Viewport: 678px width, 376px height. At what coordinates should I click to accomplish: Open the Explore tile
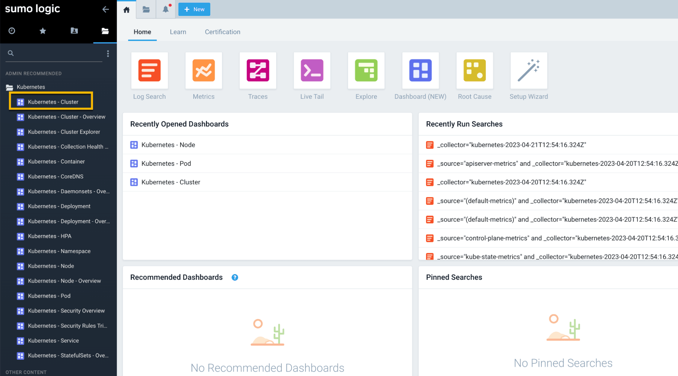(366, 70)
